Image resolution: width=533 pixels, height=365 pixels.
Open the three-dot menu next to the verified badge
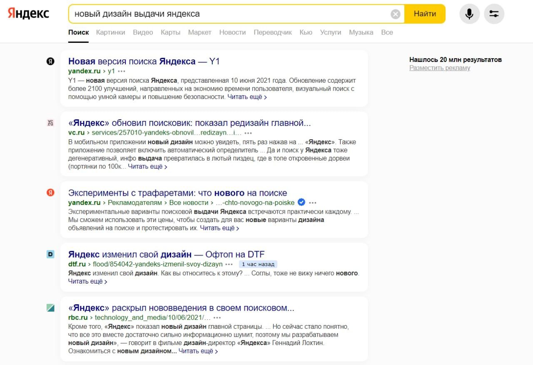[313, 203]
